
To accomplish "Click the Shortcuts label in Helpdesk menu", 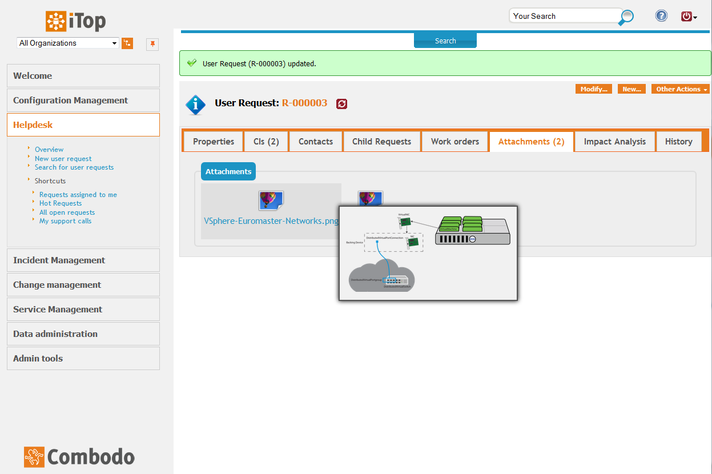I will [x=50, y=181].
